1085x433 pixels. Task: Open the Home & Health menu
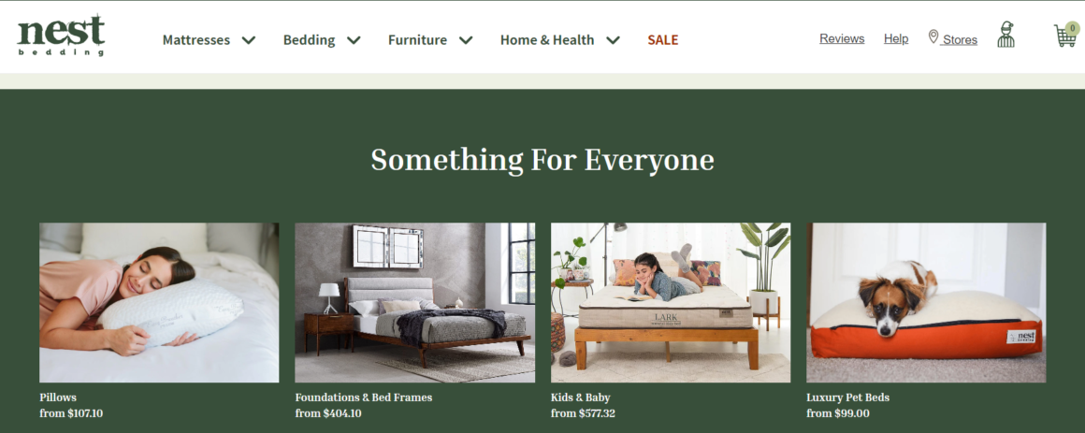(547, 40)
